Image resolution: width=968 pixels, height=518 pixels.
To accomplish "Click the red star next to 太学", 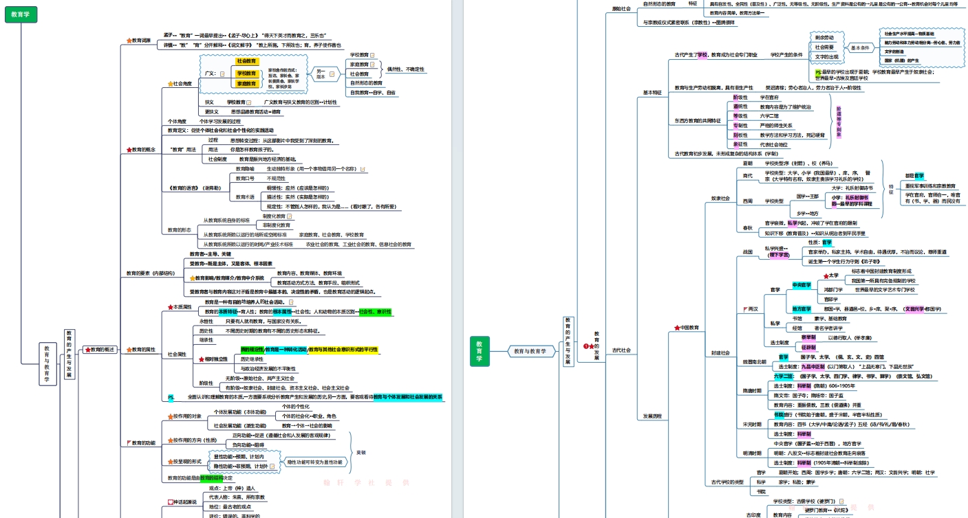I will click(x=826, y=275).
